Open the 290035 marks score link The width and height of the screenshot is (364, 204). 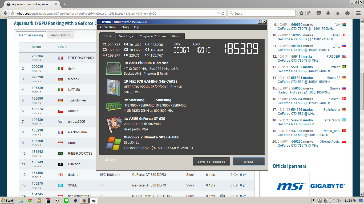(x=37, y=67)
